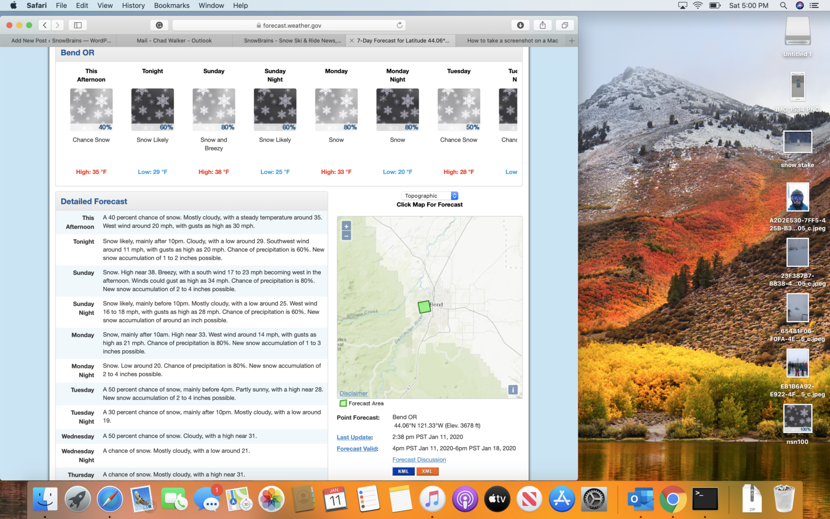This screenshot has height=519, width=830.
Task: Click the "High: 38 °F" Sunday temperature
Action: (214, 172)
